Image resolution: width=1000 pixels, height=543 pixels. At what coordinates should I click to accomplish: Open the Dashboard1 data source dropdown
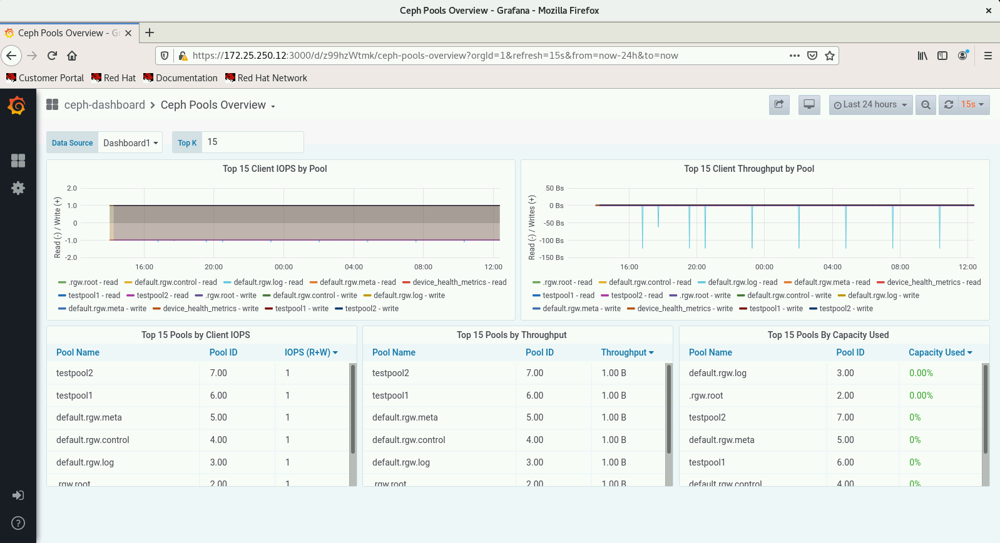(130, 142)
